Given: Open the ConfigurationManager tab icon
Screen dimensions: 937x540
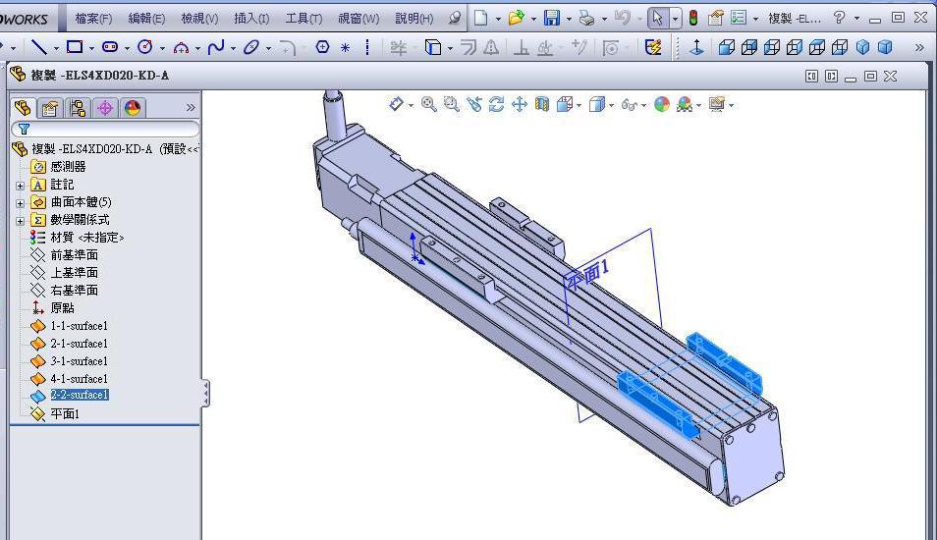Looking at the screenshot, I should 78,108.
